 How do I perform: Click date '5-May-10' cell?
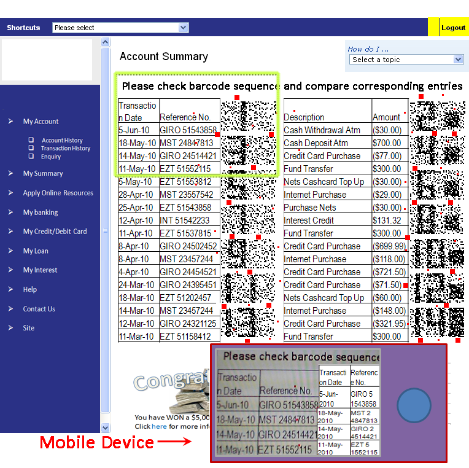point(139,181)
